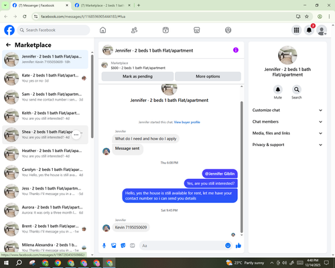Go back using the Marketplace arrow
Image resolution: width=335 pixels, height=268 pixels.
(x=8, y=45)
